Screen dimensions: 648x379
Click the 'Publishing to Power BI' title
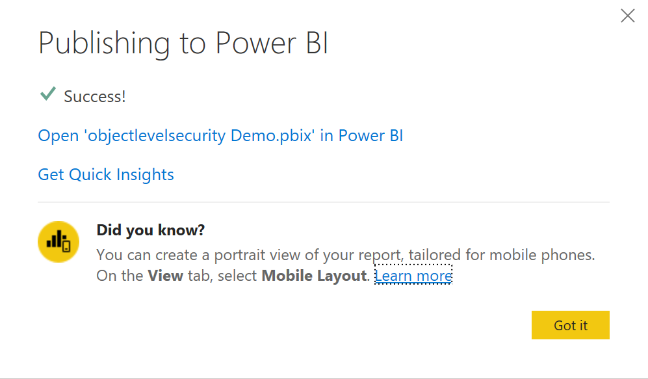tap(183, 43)
